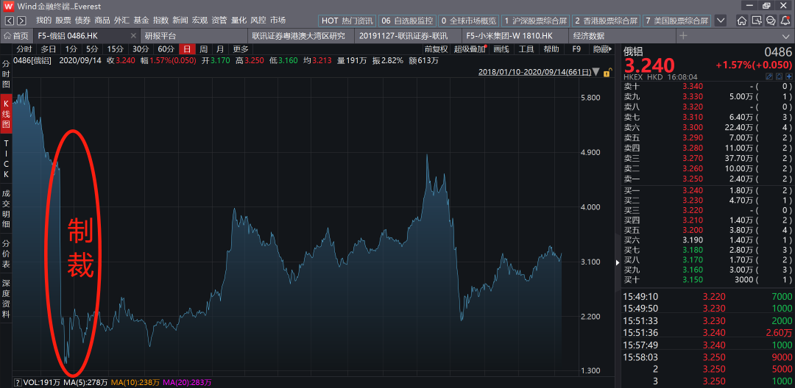
Task: Click the 2 香港股票综合屏 shortcut button
Action: point(607,21)
